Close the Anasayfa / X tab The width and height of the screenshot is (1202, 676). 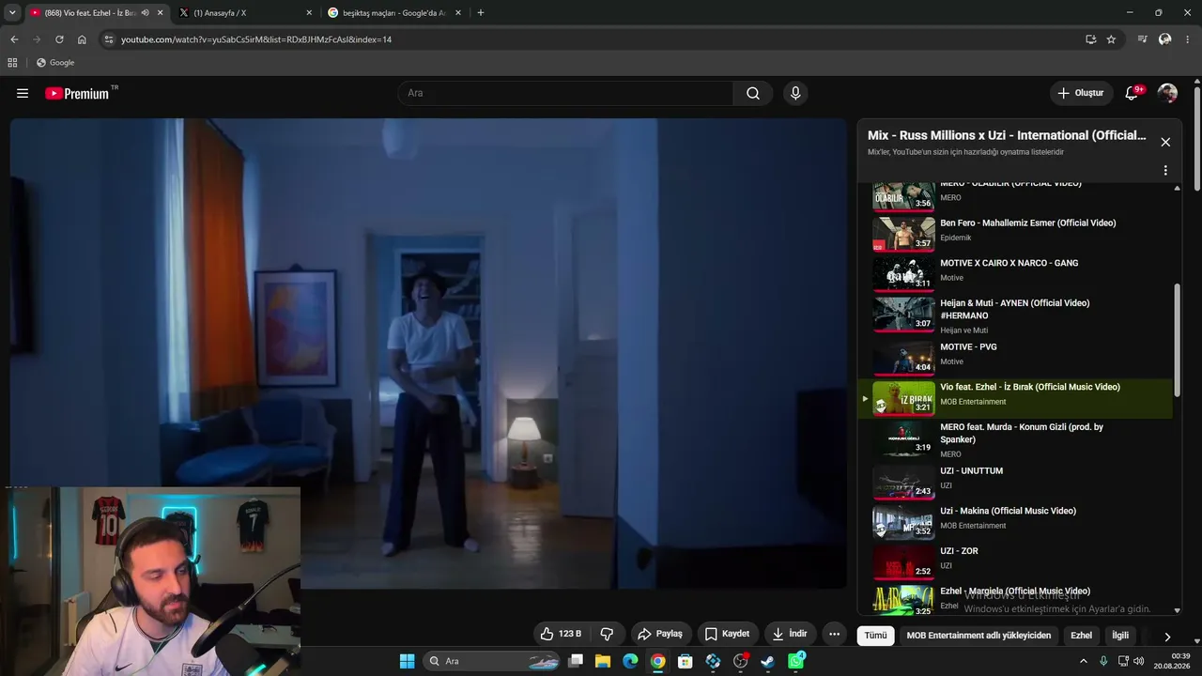click(x=309, y=13)
